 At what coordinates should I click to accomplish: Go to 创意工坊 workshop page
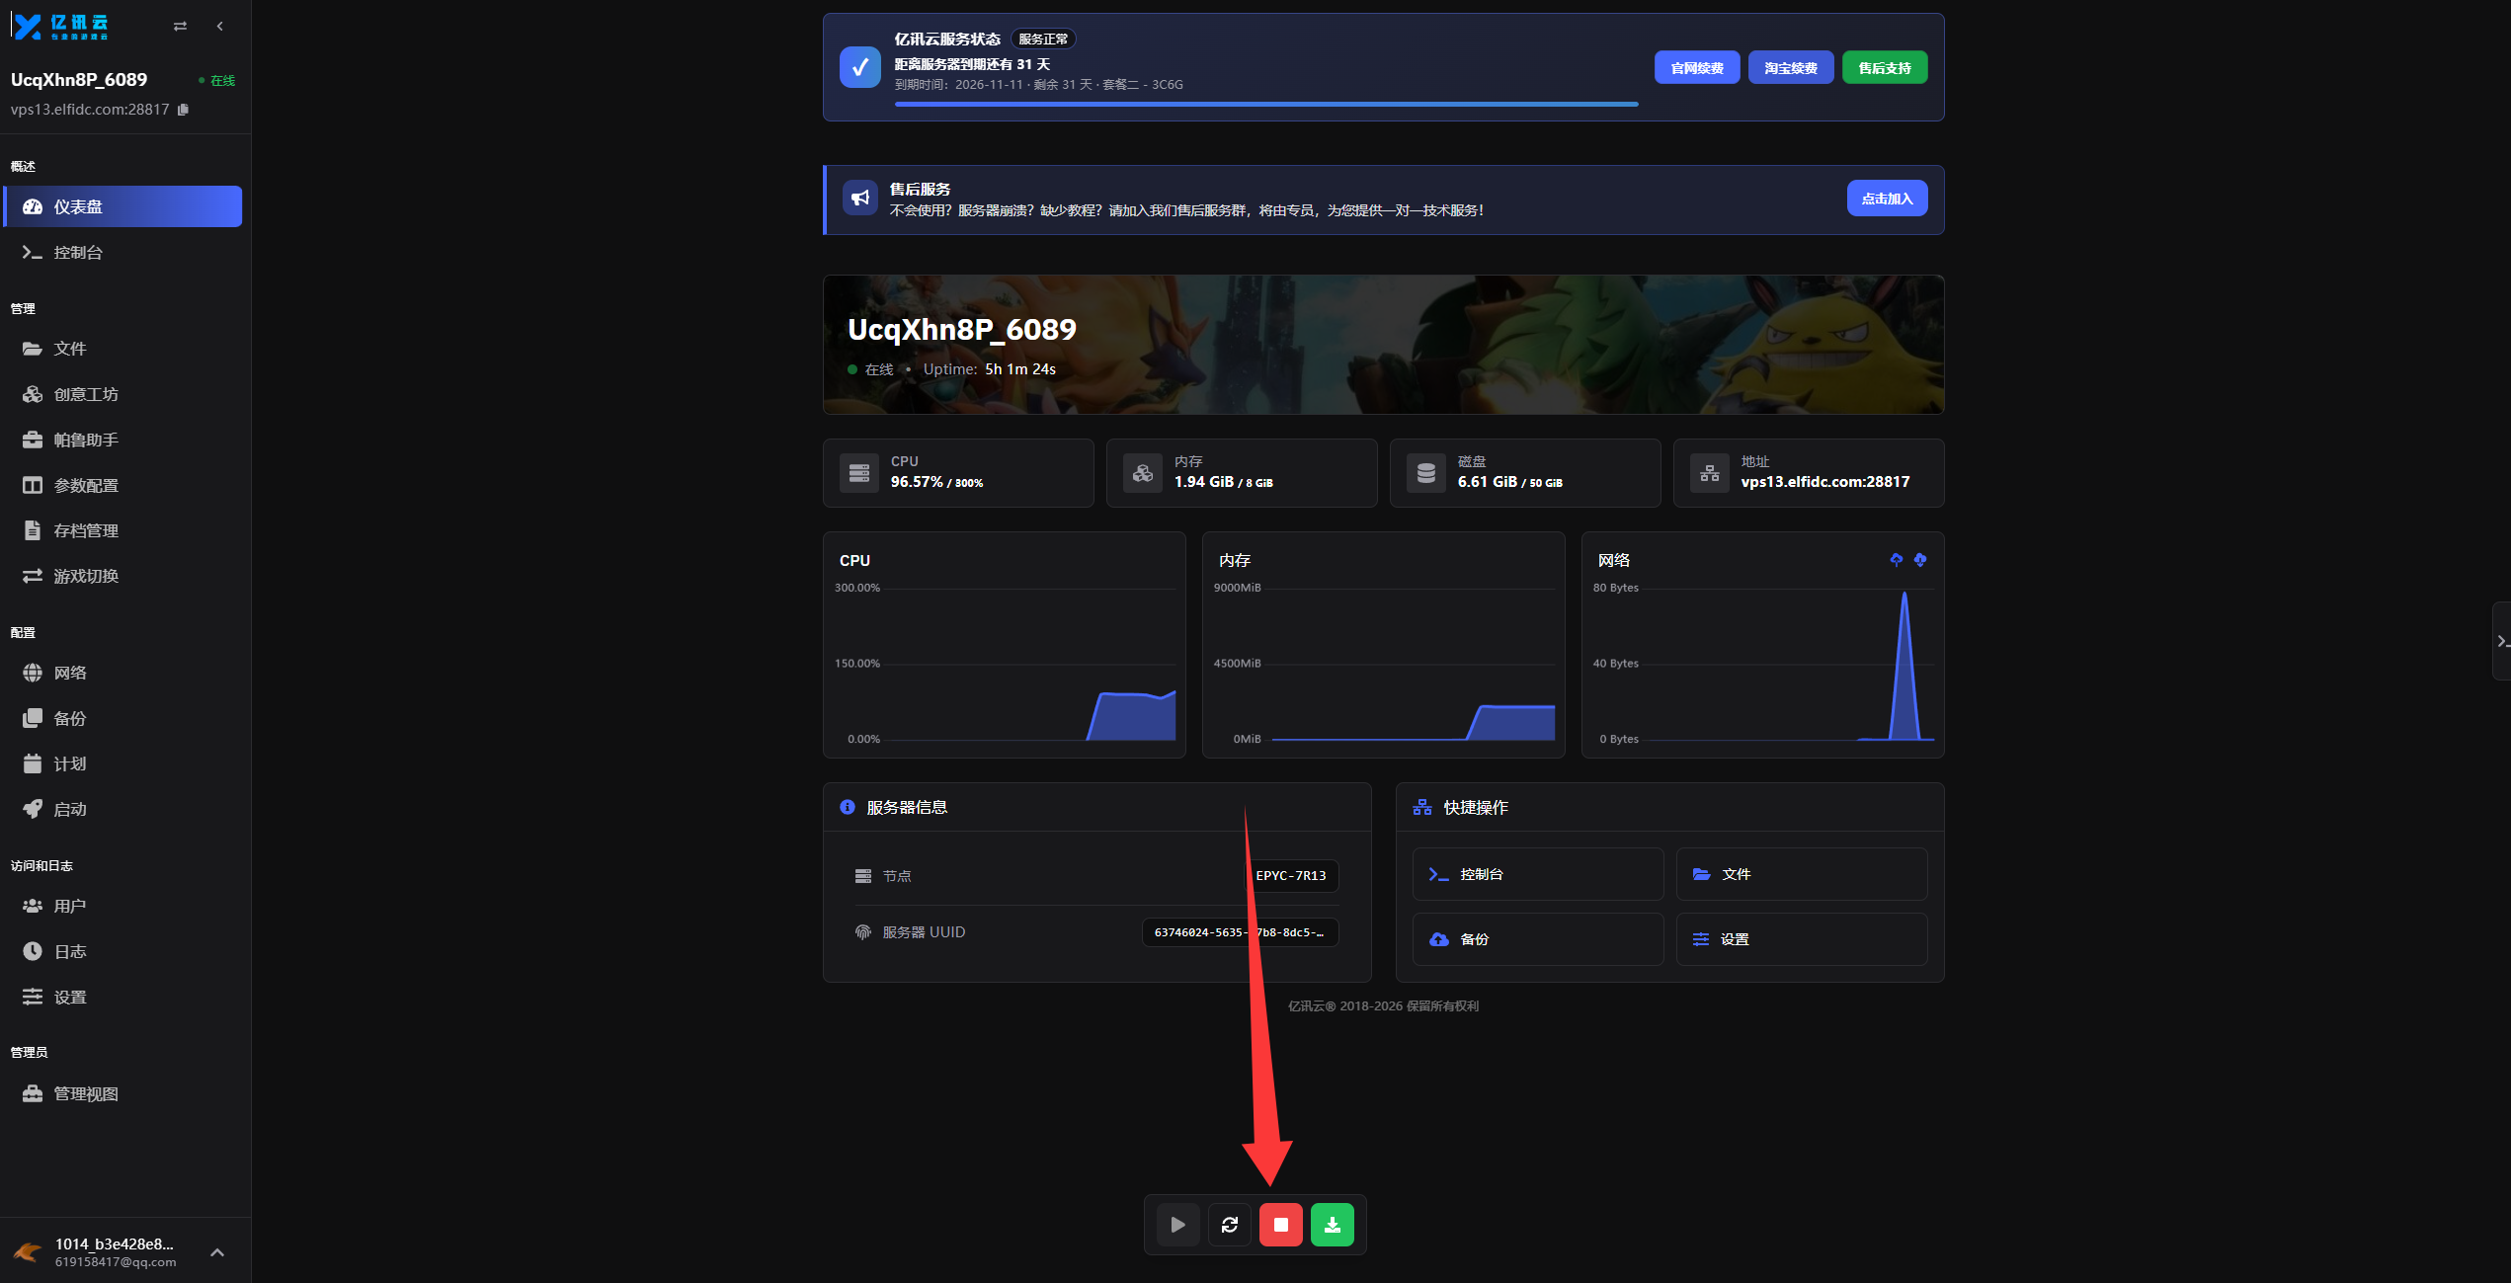123,394
